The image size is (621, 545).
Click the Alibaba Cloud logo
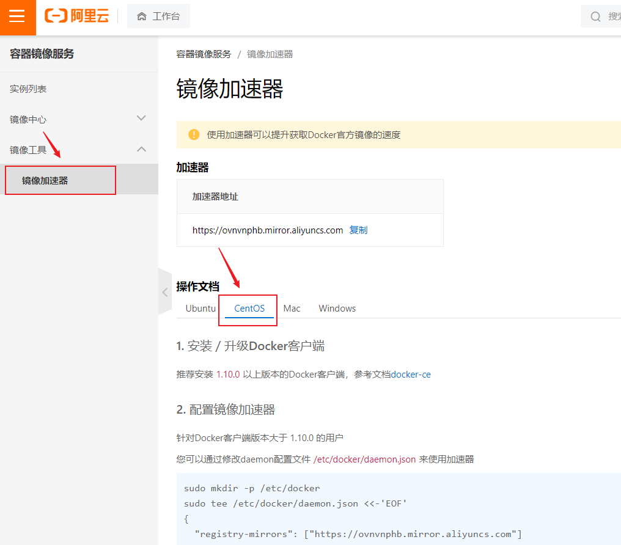tap(77, 16)
